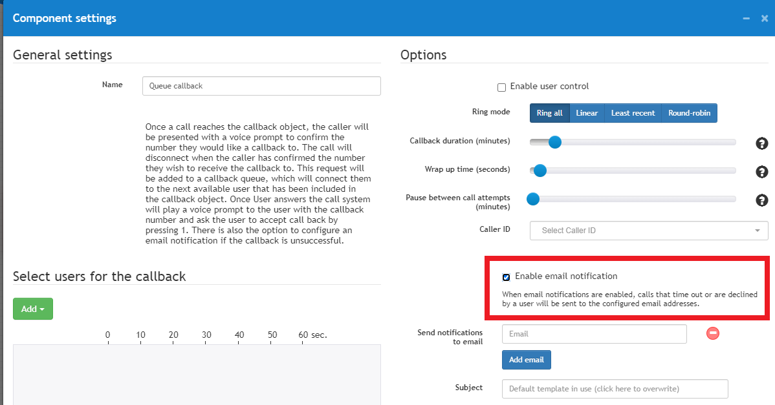Click Select users for the callback heading
This screenshot has height=405, width=775.
tap(100, 276)
